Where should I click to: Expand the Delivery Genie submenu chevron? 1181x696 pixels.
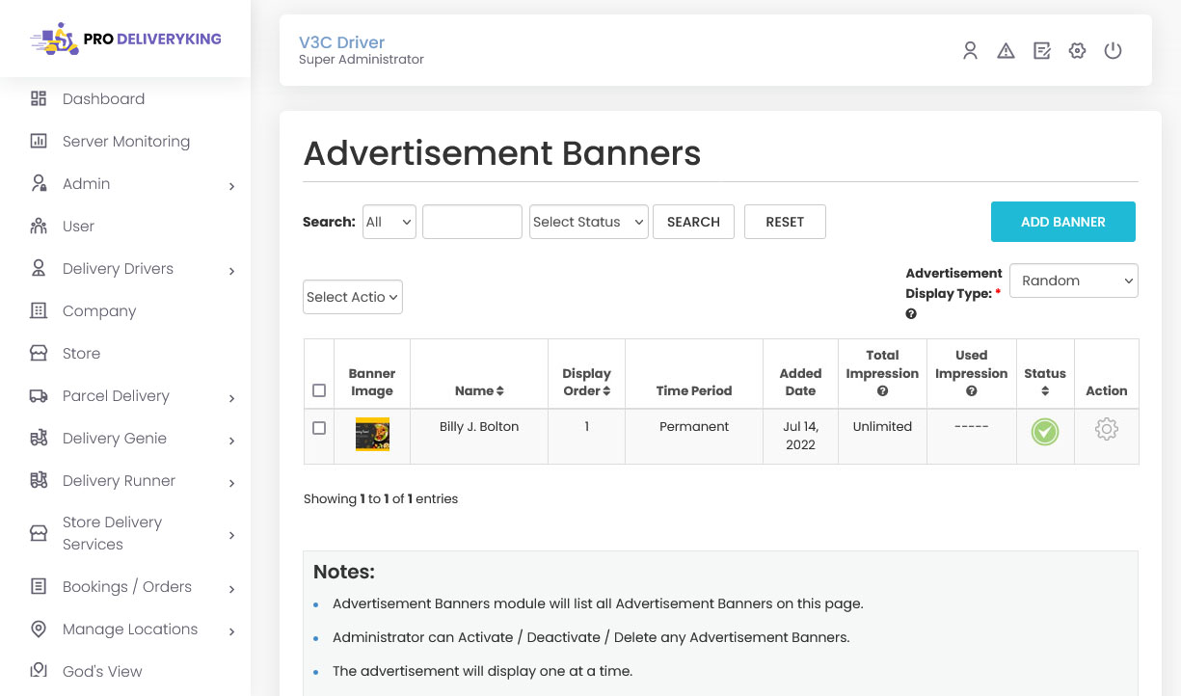[231, 441]
